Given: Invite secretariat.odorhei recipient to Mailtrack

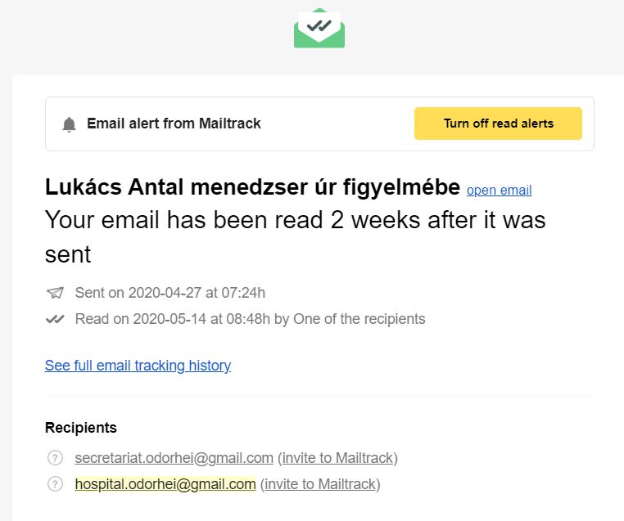Looking at the screenshot, I should tap(337, 458).
